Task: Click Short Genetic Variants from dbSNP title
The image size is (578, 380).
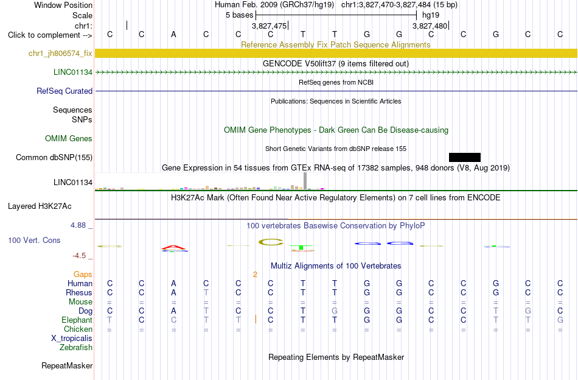Action: tap(336, 149)
